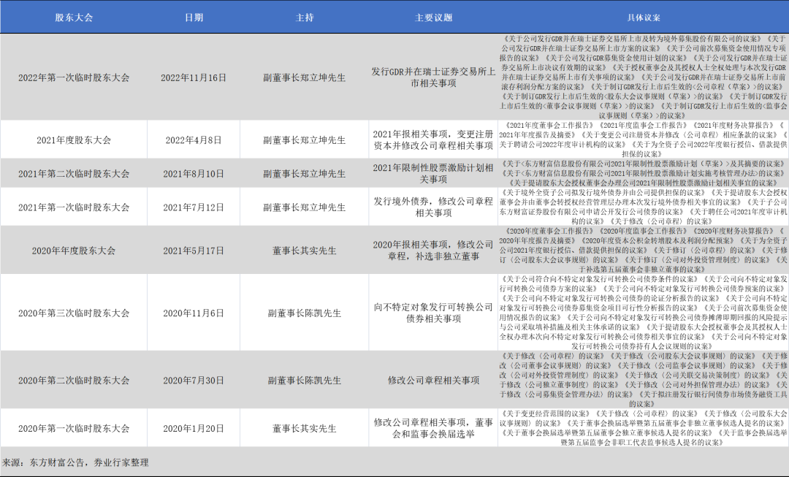789x477 pixels.
Task: Click 副董事长郑立坤先生 in the 2022年11月16日 row
Action: [x=305, y=77]
